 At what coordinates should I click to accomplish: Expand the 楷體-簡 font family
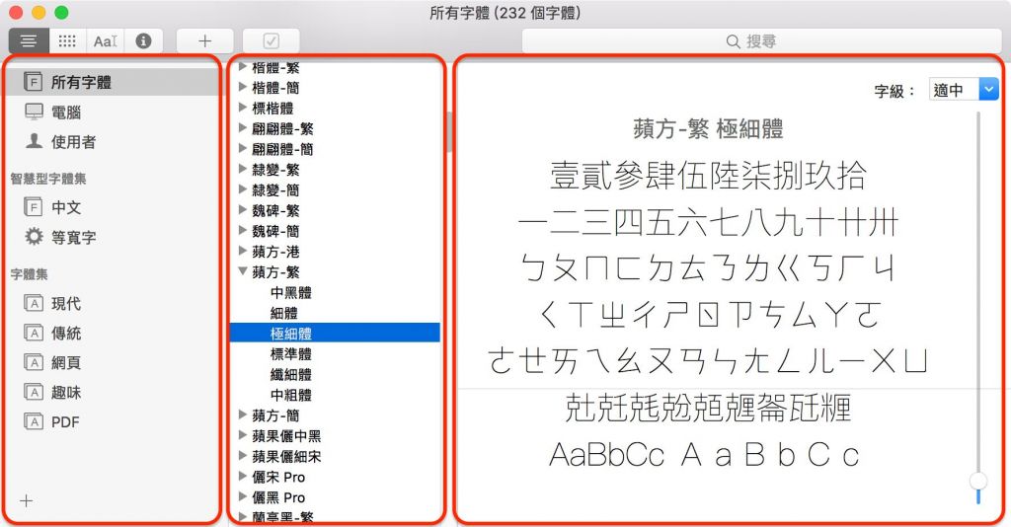click(243, 87)
